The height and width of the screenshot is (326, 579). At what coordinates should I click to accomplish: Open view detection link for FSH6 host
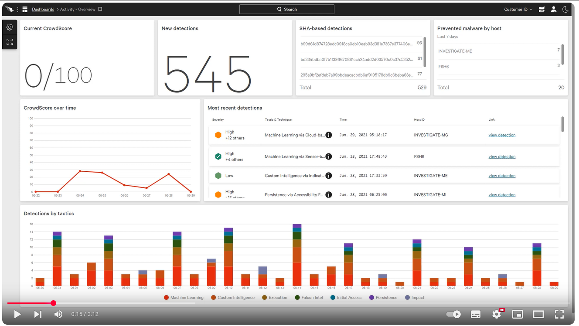point(502,156)
